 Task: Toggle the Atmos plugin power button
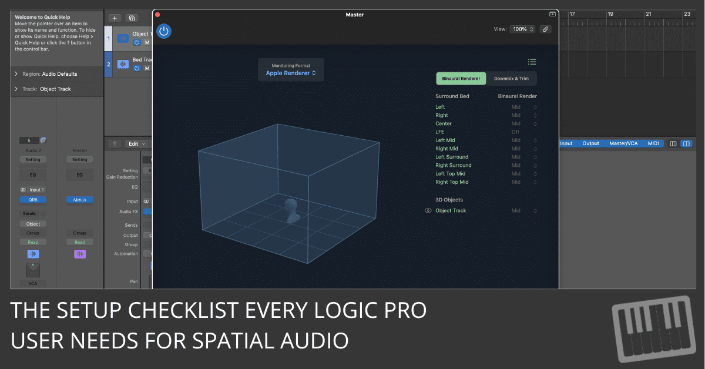click(x=164, y=31)
